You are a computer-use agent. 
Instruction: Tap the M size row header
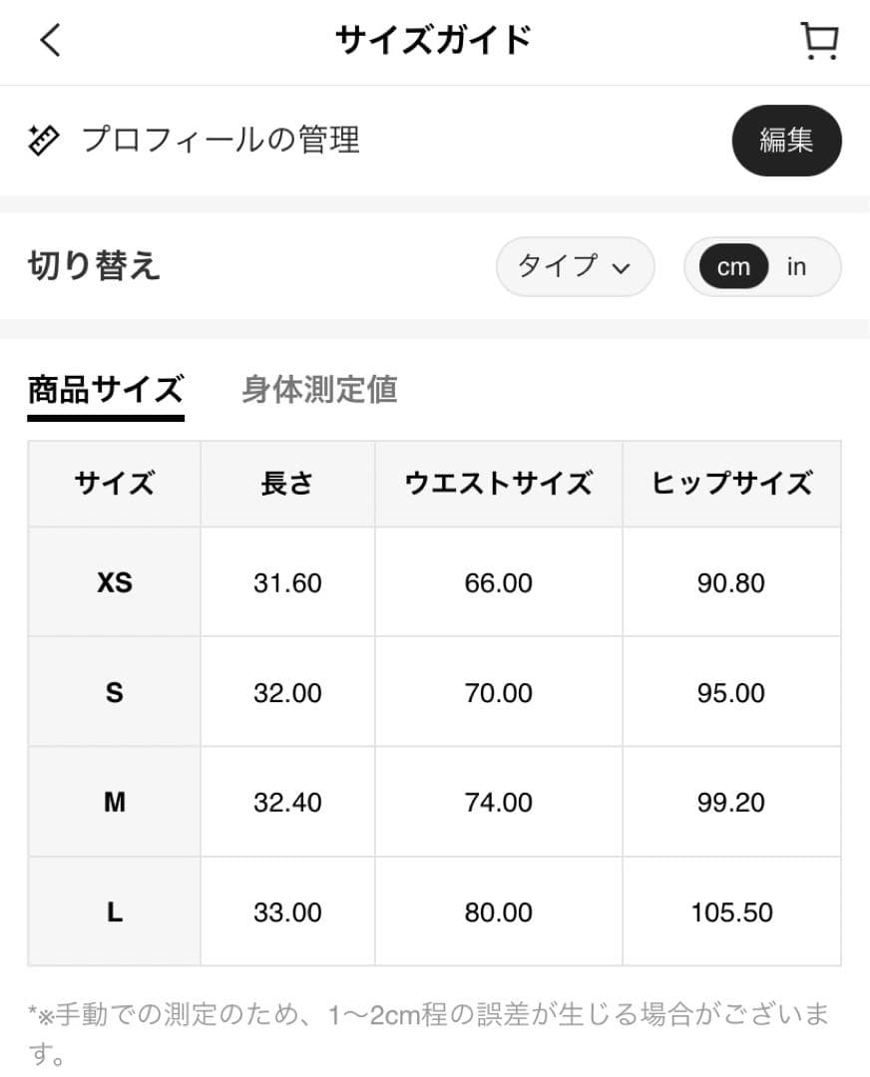pos(114,802)
